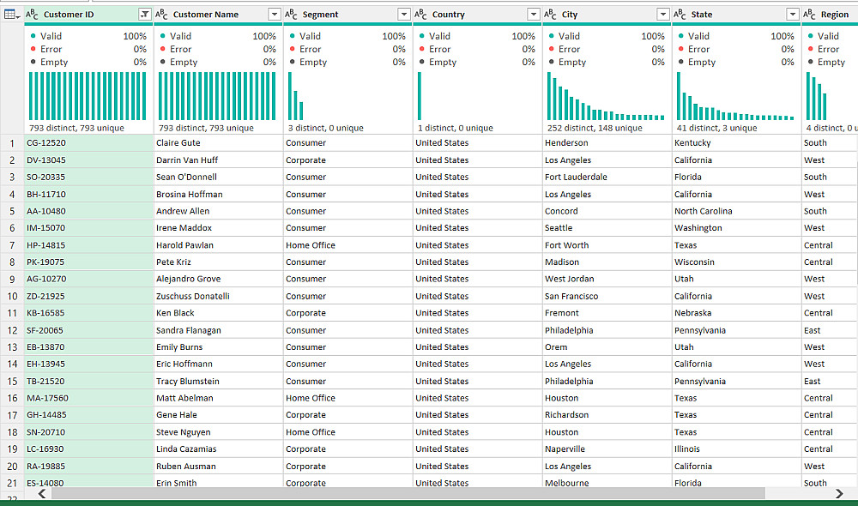This screenshot has height=506, width=858.
Task: Open the State column filter dropdown
Action: pyautogui.click(x=792, y=15)
